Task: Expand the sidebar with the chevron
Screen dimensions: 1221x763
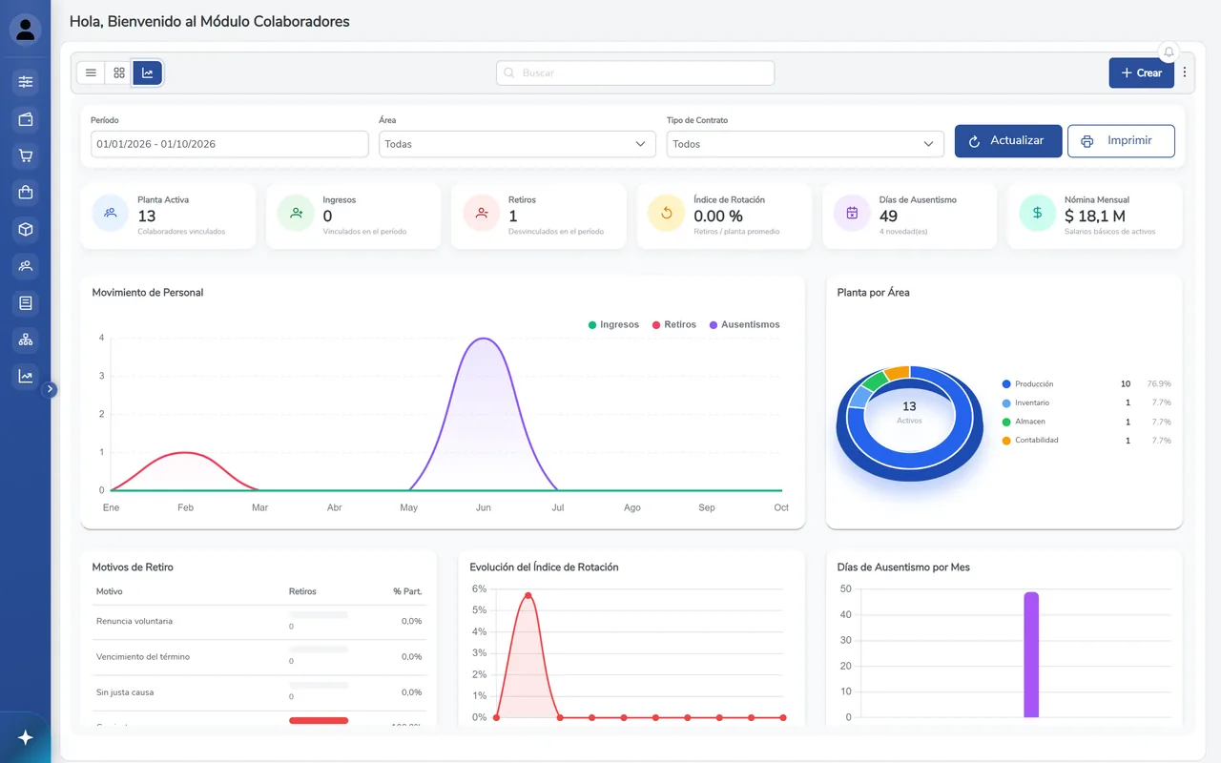Action: click(51, 389)
